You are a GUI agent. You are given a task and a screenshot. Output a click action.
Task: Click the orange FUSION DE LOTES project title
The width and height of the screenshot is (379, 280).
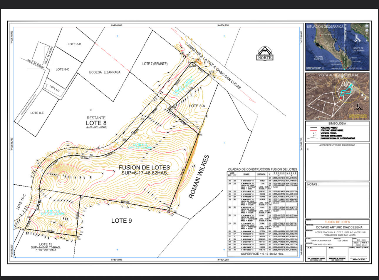coord(337,222)
